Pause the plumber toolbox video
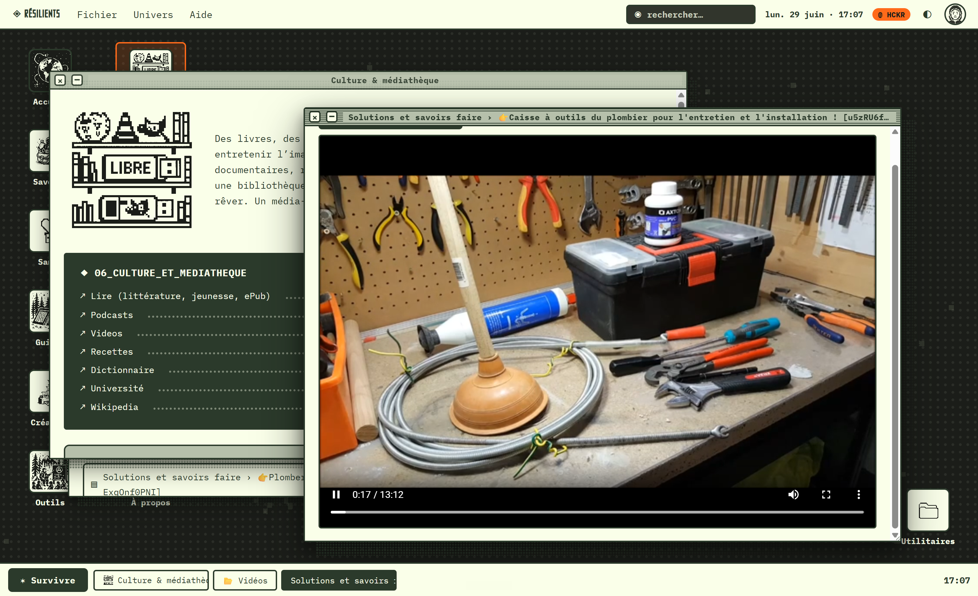 coord(336,495)
